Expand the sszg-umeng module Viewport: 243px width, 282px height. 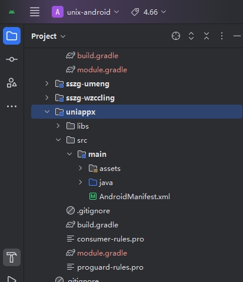47,83
